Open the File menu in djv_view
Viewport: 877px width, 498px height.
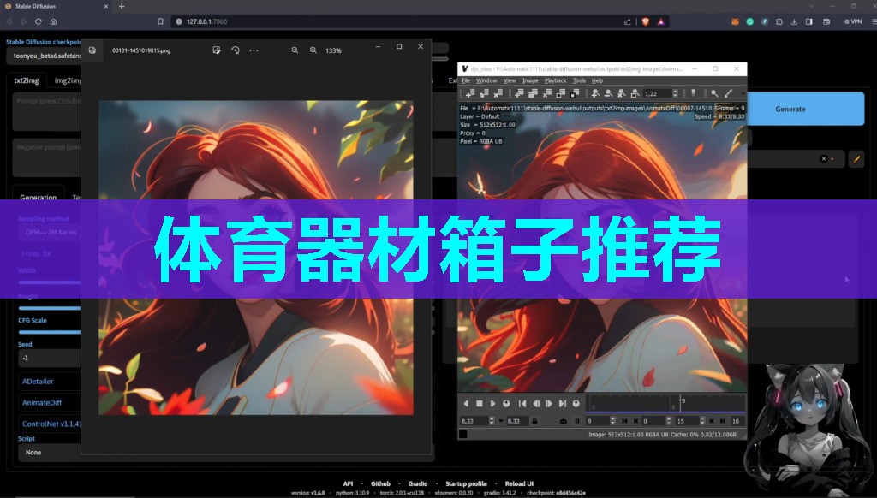pos(465,80)
